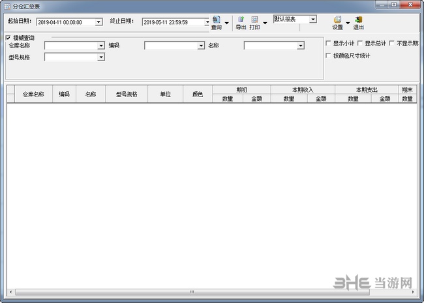Open the 起始日期 date dropdown
424x303 pixels.
98,22
